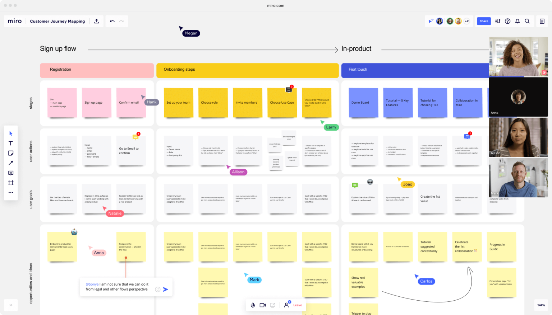Mute the microphone in call bar
This screenshot has width=552, height=315.
tap(253, 305)
